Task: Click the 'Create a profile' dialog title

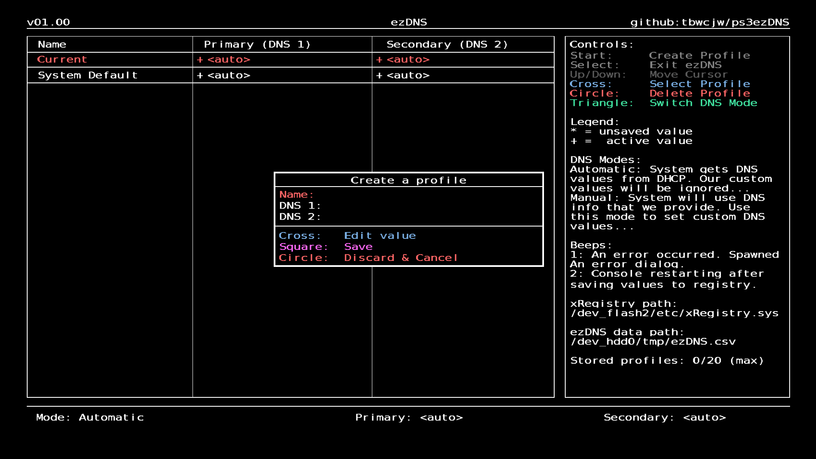Action: pyautogui.click(x=408, y=180)
